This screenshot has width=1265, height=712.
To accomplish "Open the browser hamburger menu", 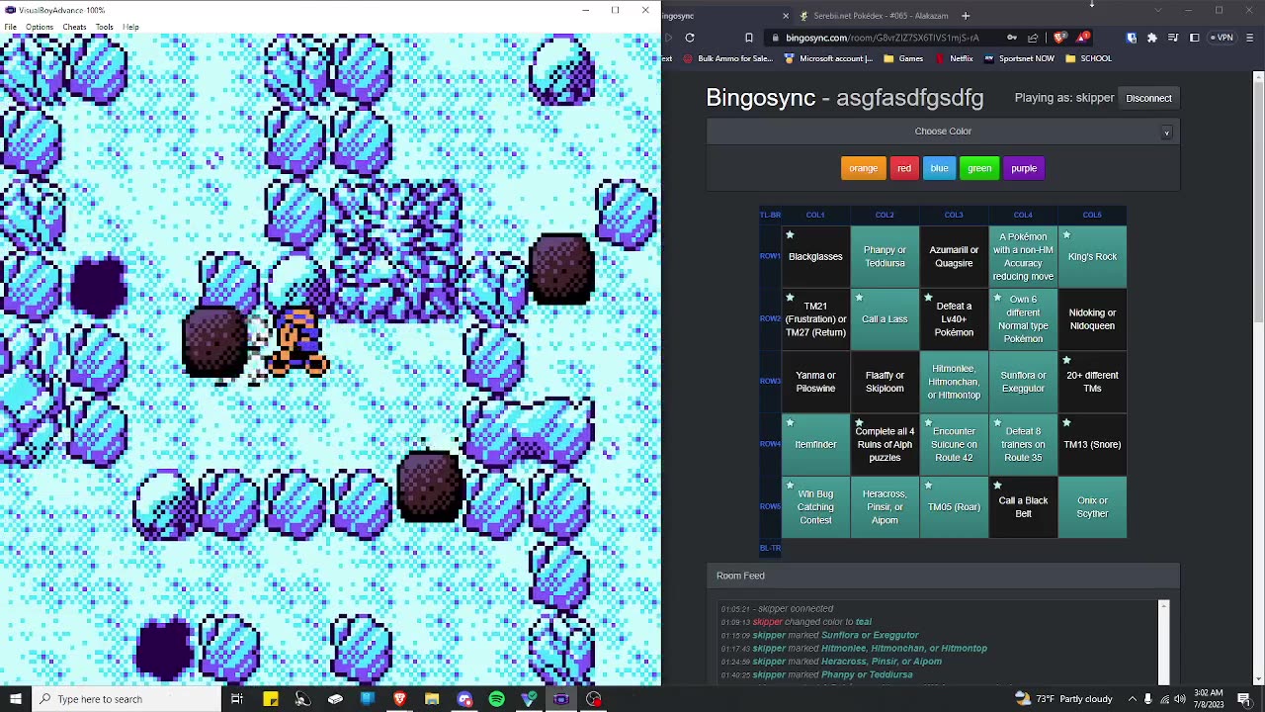I will tap(1250, 38).
